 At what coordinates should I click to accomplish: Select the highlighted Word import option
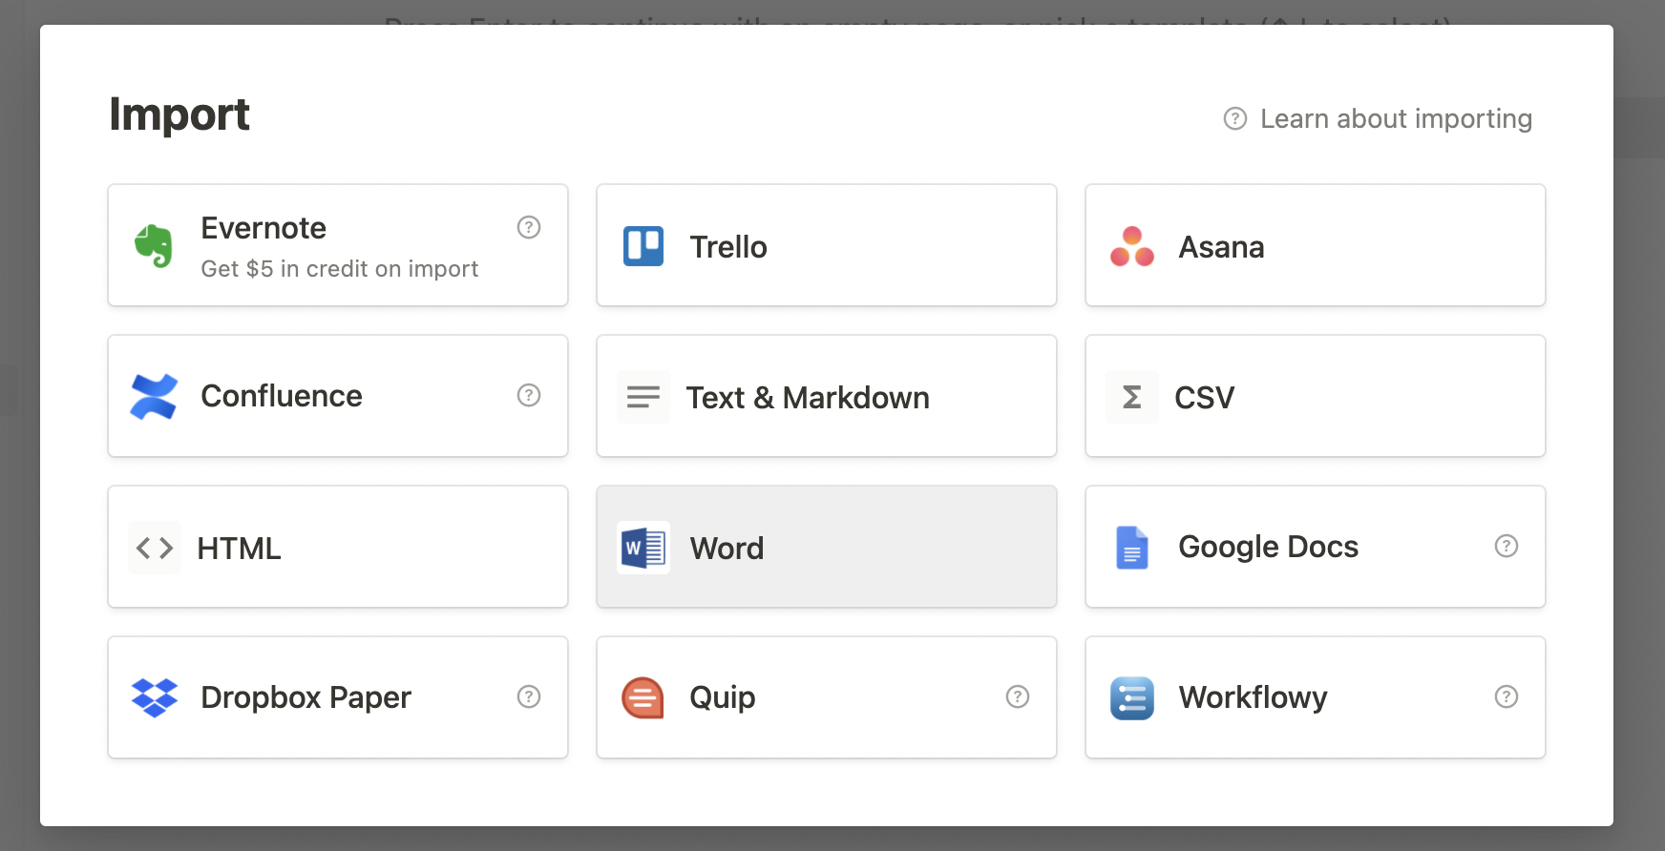point(827,547)
